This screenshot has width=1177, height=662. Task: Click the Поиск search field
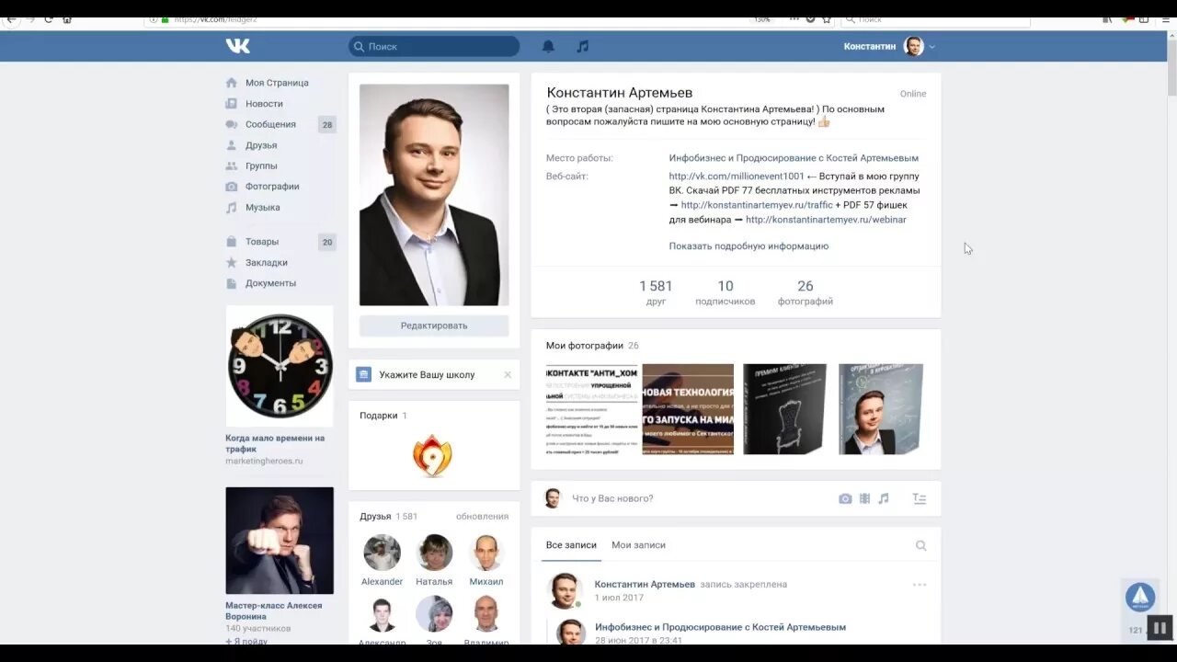click(434, 46)
